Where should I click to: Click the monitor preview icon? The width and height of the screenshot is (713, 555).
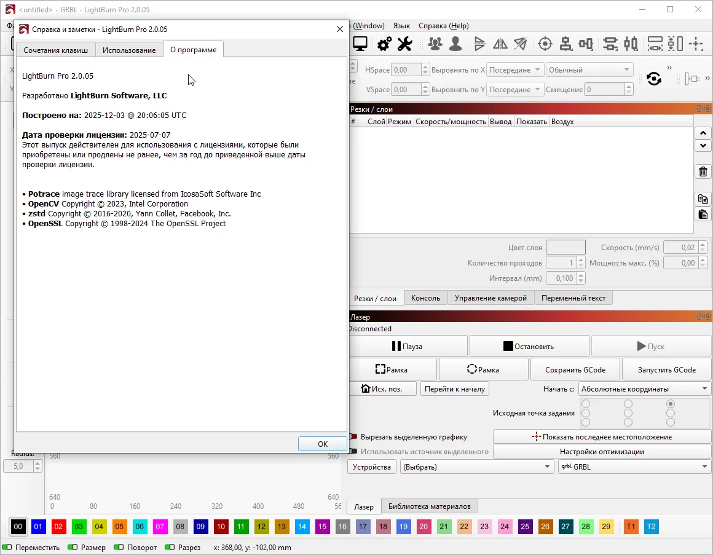pos(360,44)
